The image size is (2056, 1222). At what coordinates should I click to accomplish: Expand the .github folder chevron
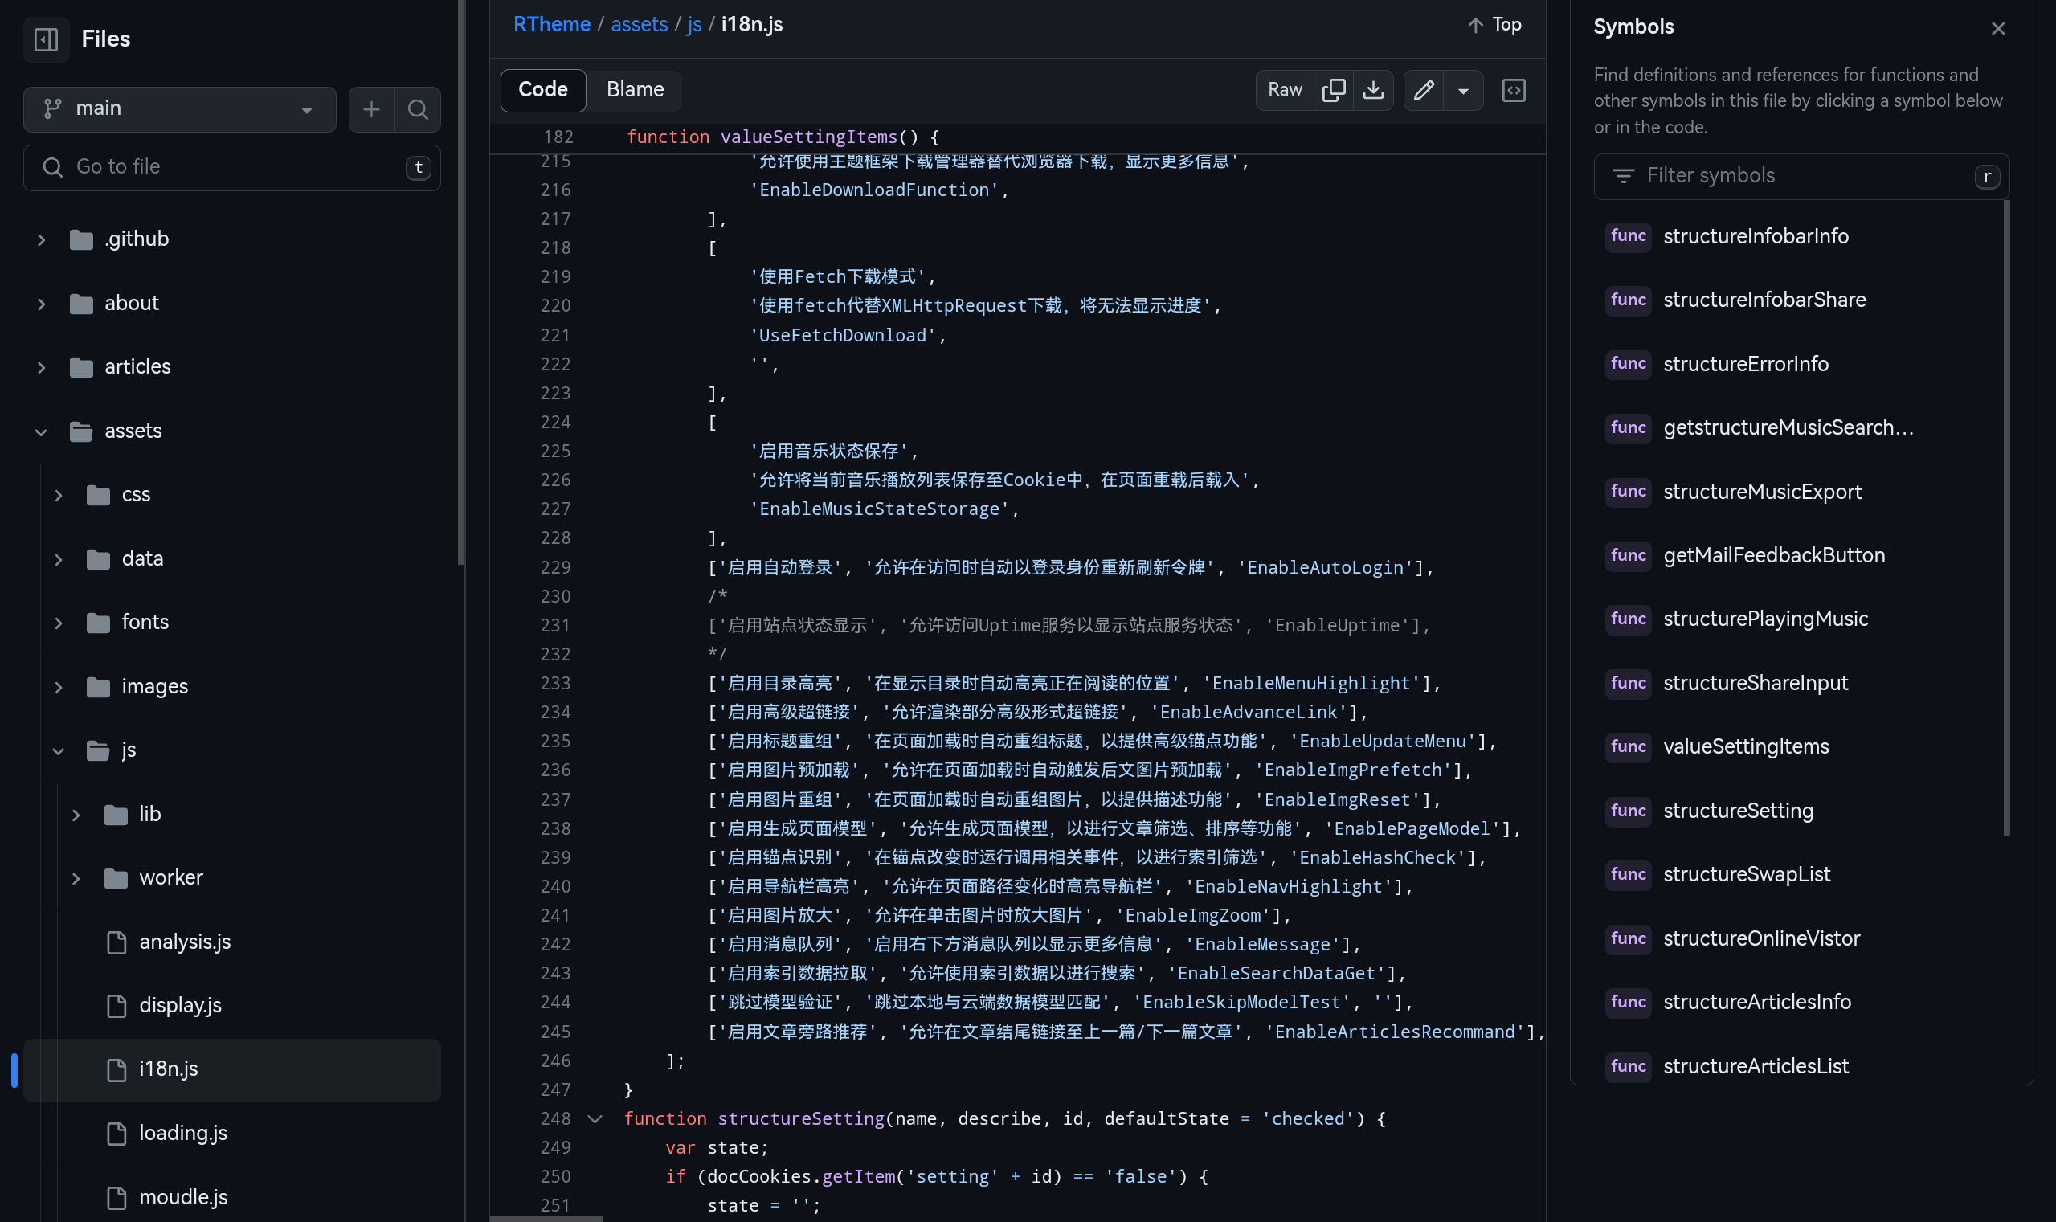pyautogui.click(x=41, y=239)
